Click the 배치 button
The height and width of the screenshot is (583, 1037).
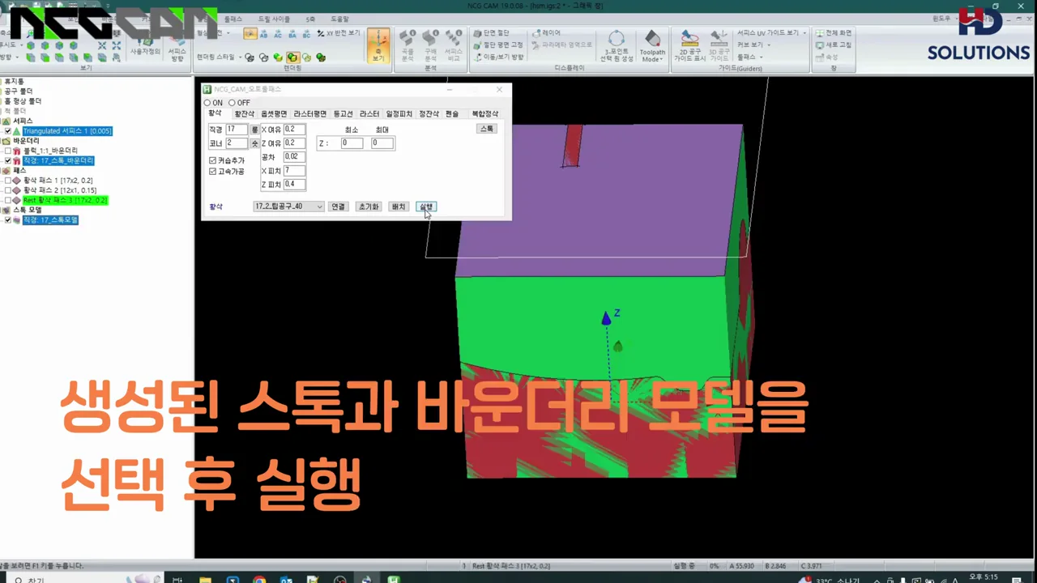pos(399,206)
